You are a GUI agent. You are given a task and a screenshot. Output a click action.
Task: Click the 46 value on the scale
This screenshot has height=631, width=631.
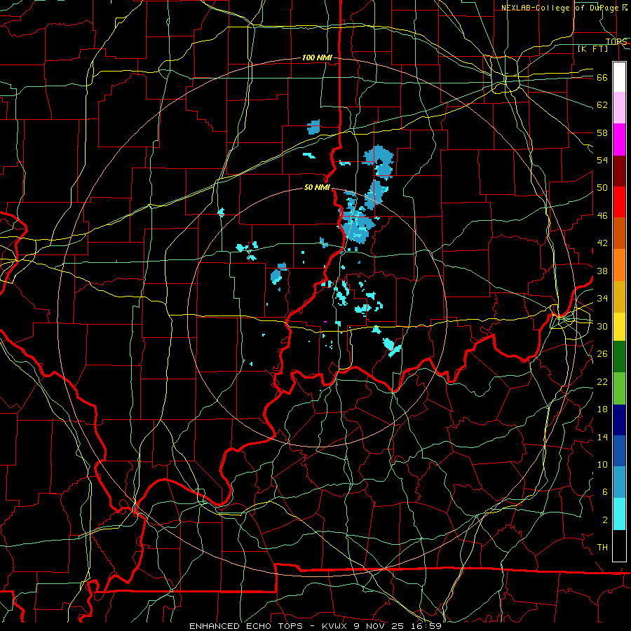602,216
